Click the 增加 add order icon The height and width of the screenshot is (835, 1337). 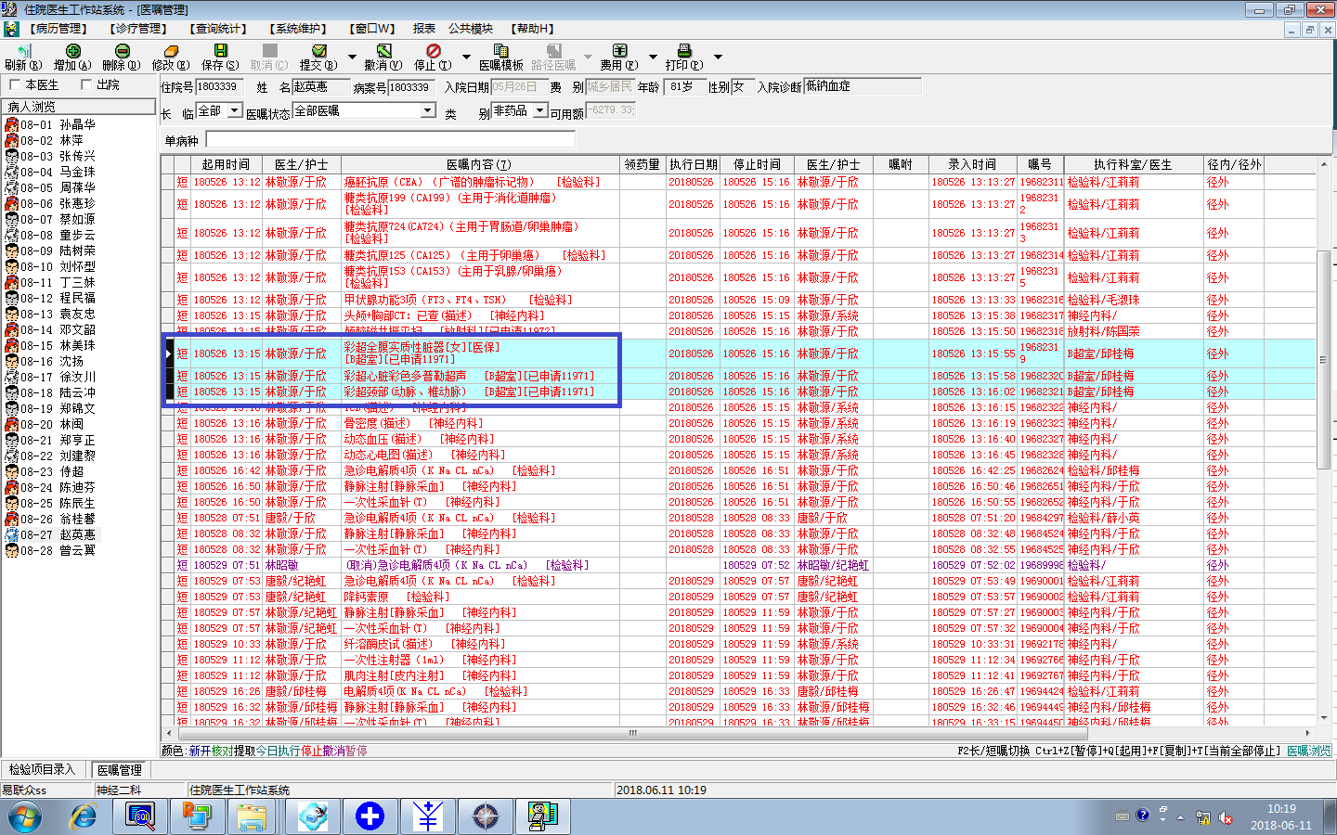click(72, 50)
